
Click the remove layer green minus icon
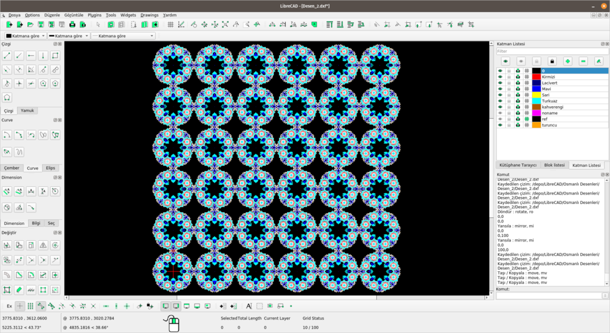coord(583,61)
